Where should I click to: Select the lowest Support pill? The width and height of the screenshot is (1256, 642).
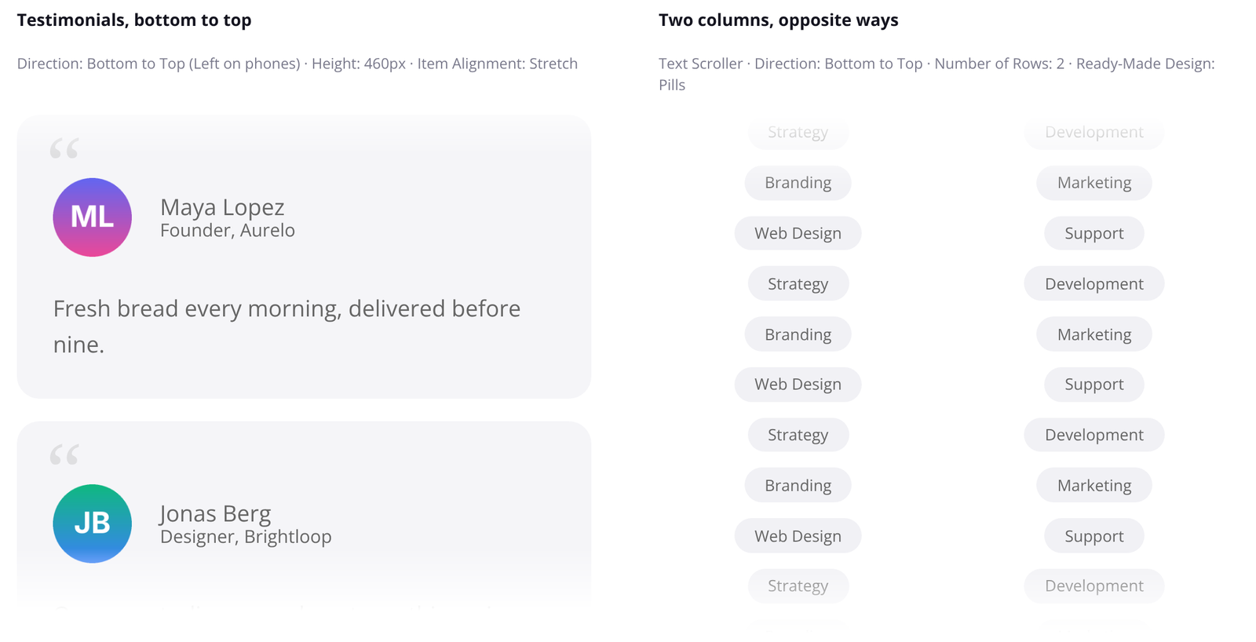[1094, 536]
